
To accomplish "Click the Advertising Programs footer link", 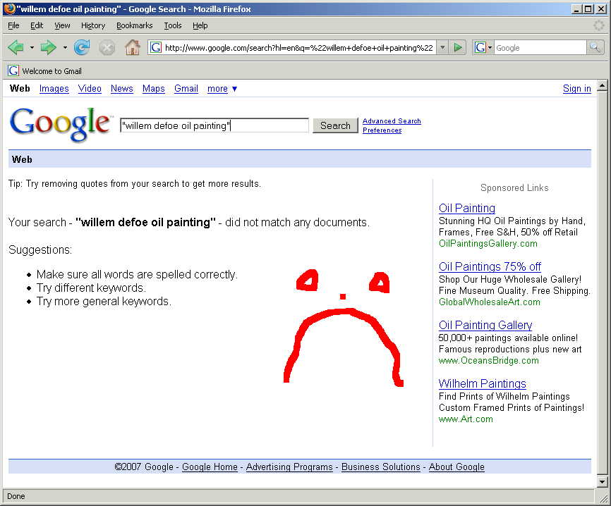I will click(x=289, y=467).
